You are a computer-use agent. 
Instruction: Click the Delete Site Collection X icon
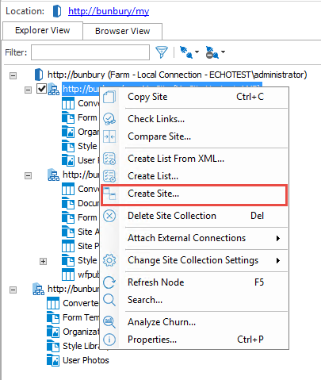[109, 216]
